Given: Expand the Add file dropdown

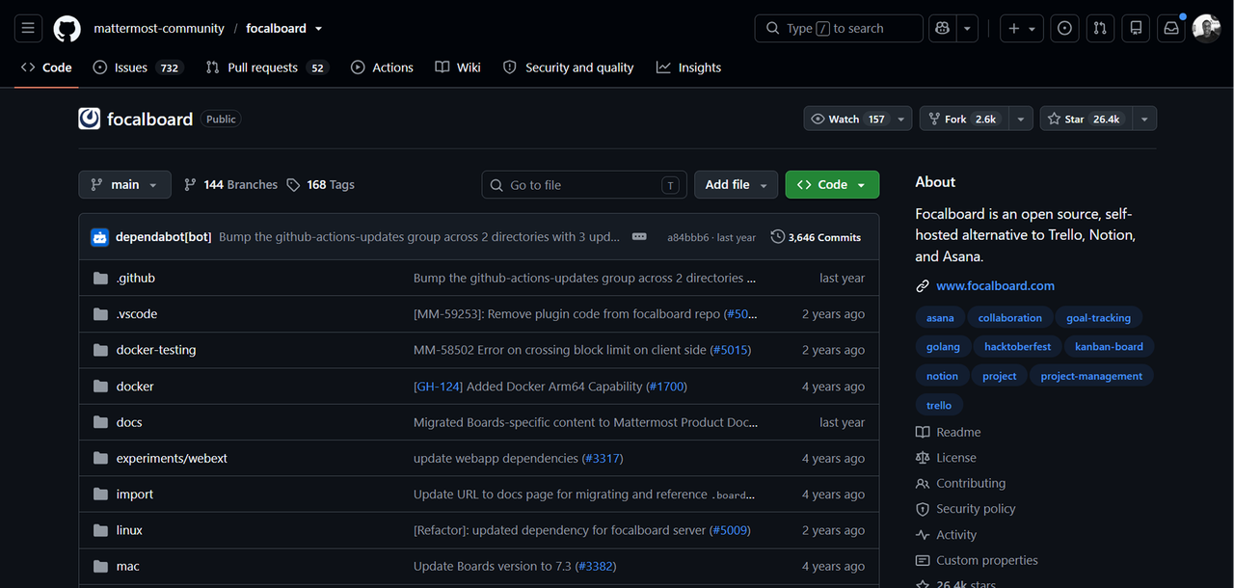Looking at the screenshot, I should point(737,184).
